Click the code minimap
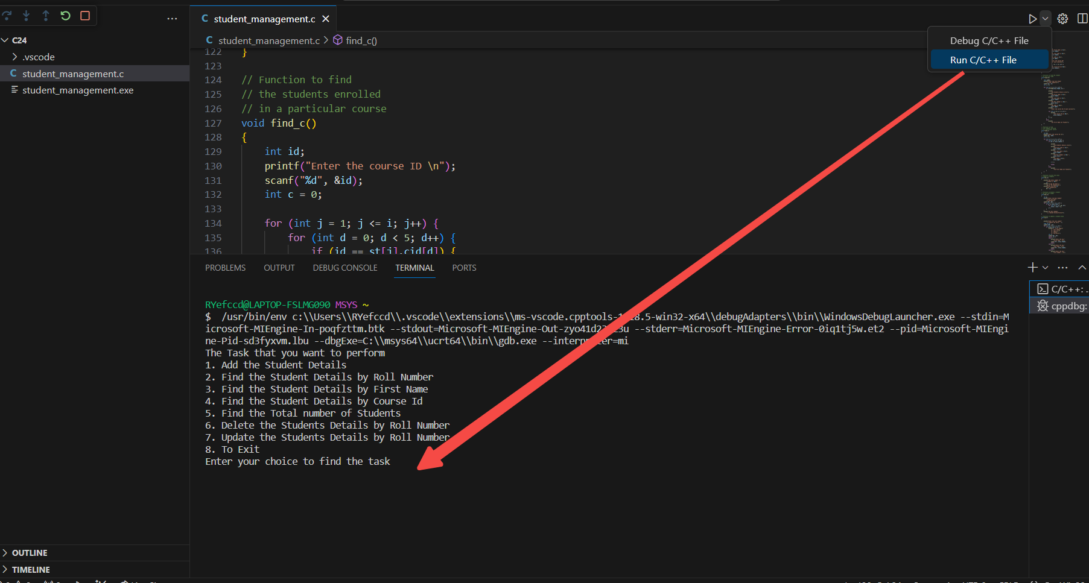 pyautogui.click(x=1058, y=151)
